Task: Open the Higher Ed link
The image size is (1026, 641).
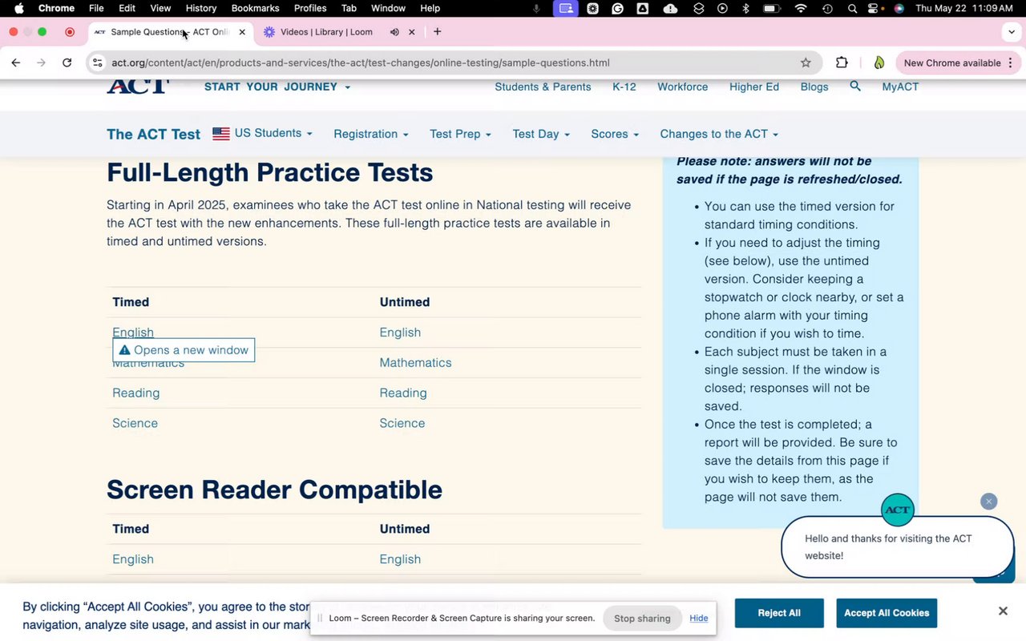Action: pos(754,87)
